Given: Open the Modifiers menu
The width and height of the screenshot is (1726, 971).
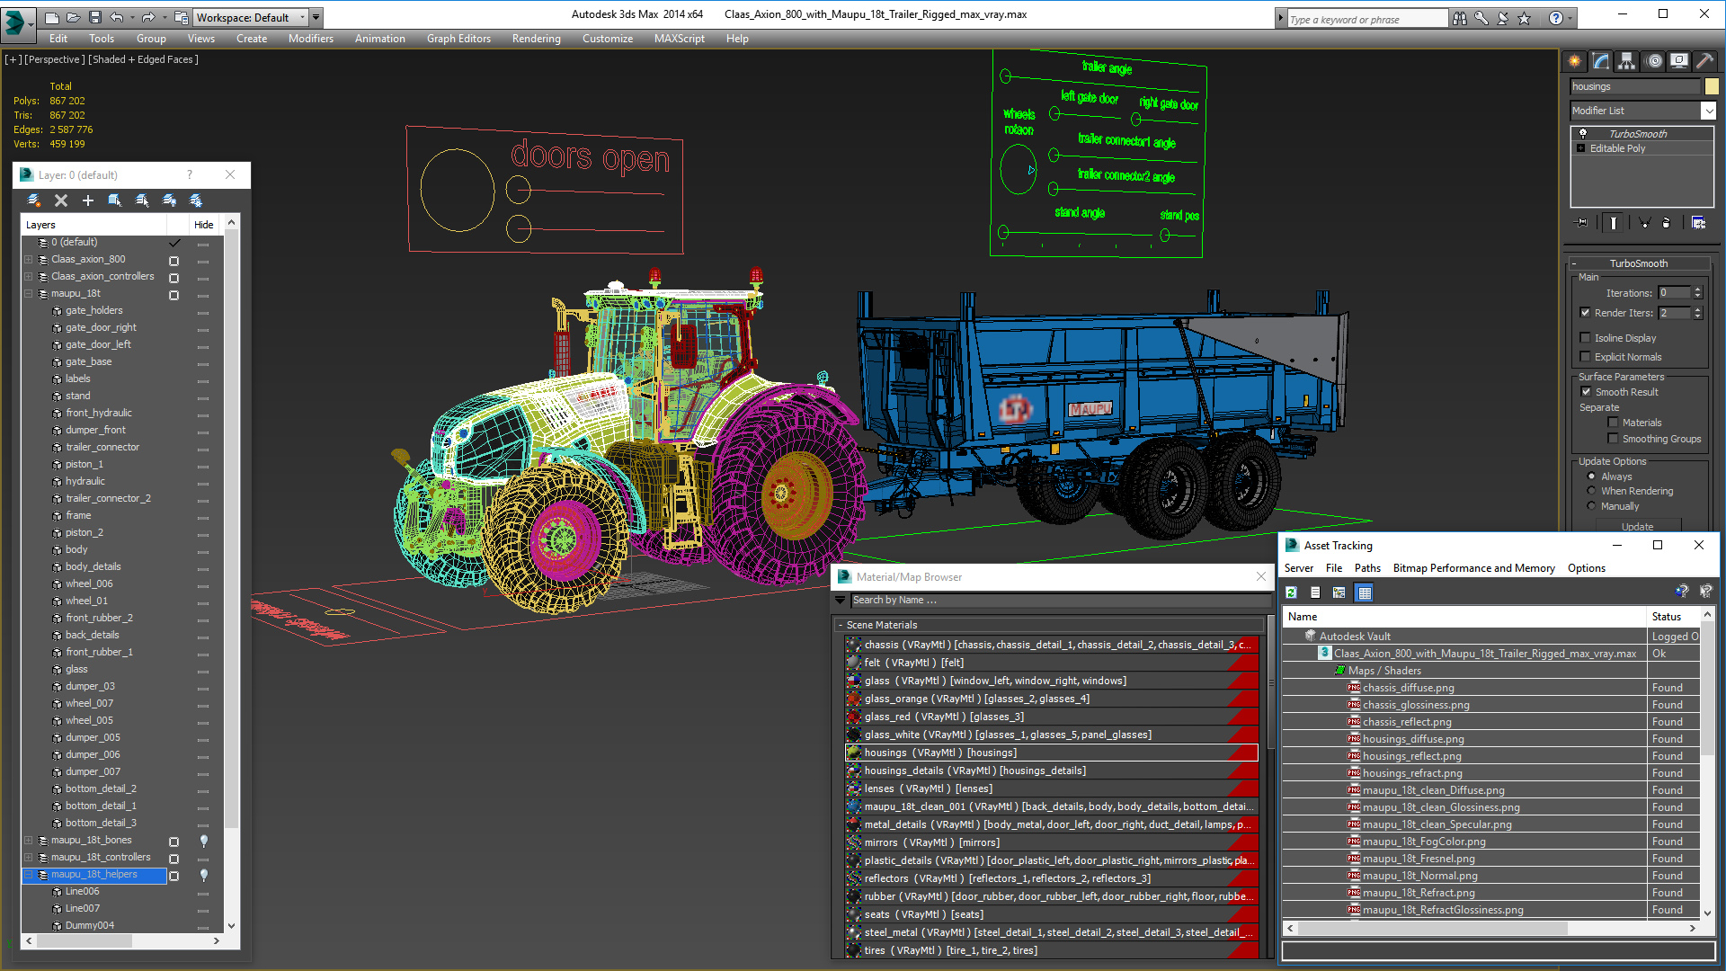Looking at the screenshot, I should pos(310,39).
